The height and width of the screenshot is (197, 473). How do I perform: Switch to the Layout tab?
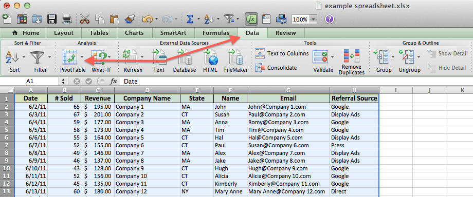click(64, 33)
